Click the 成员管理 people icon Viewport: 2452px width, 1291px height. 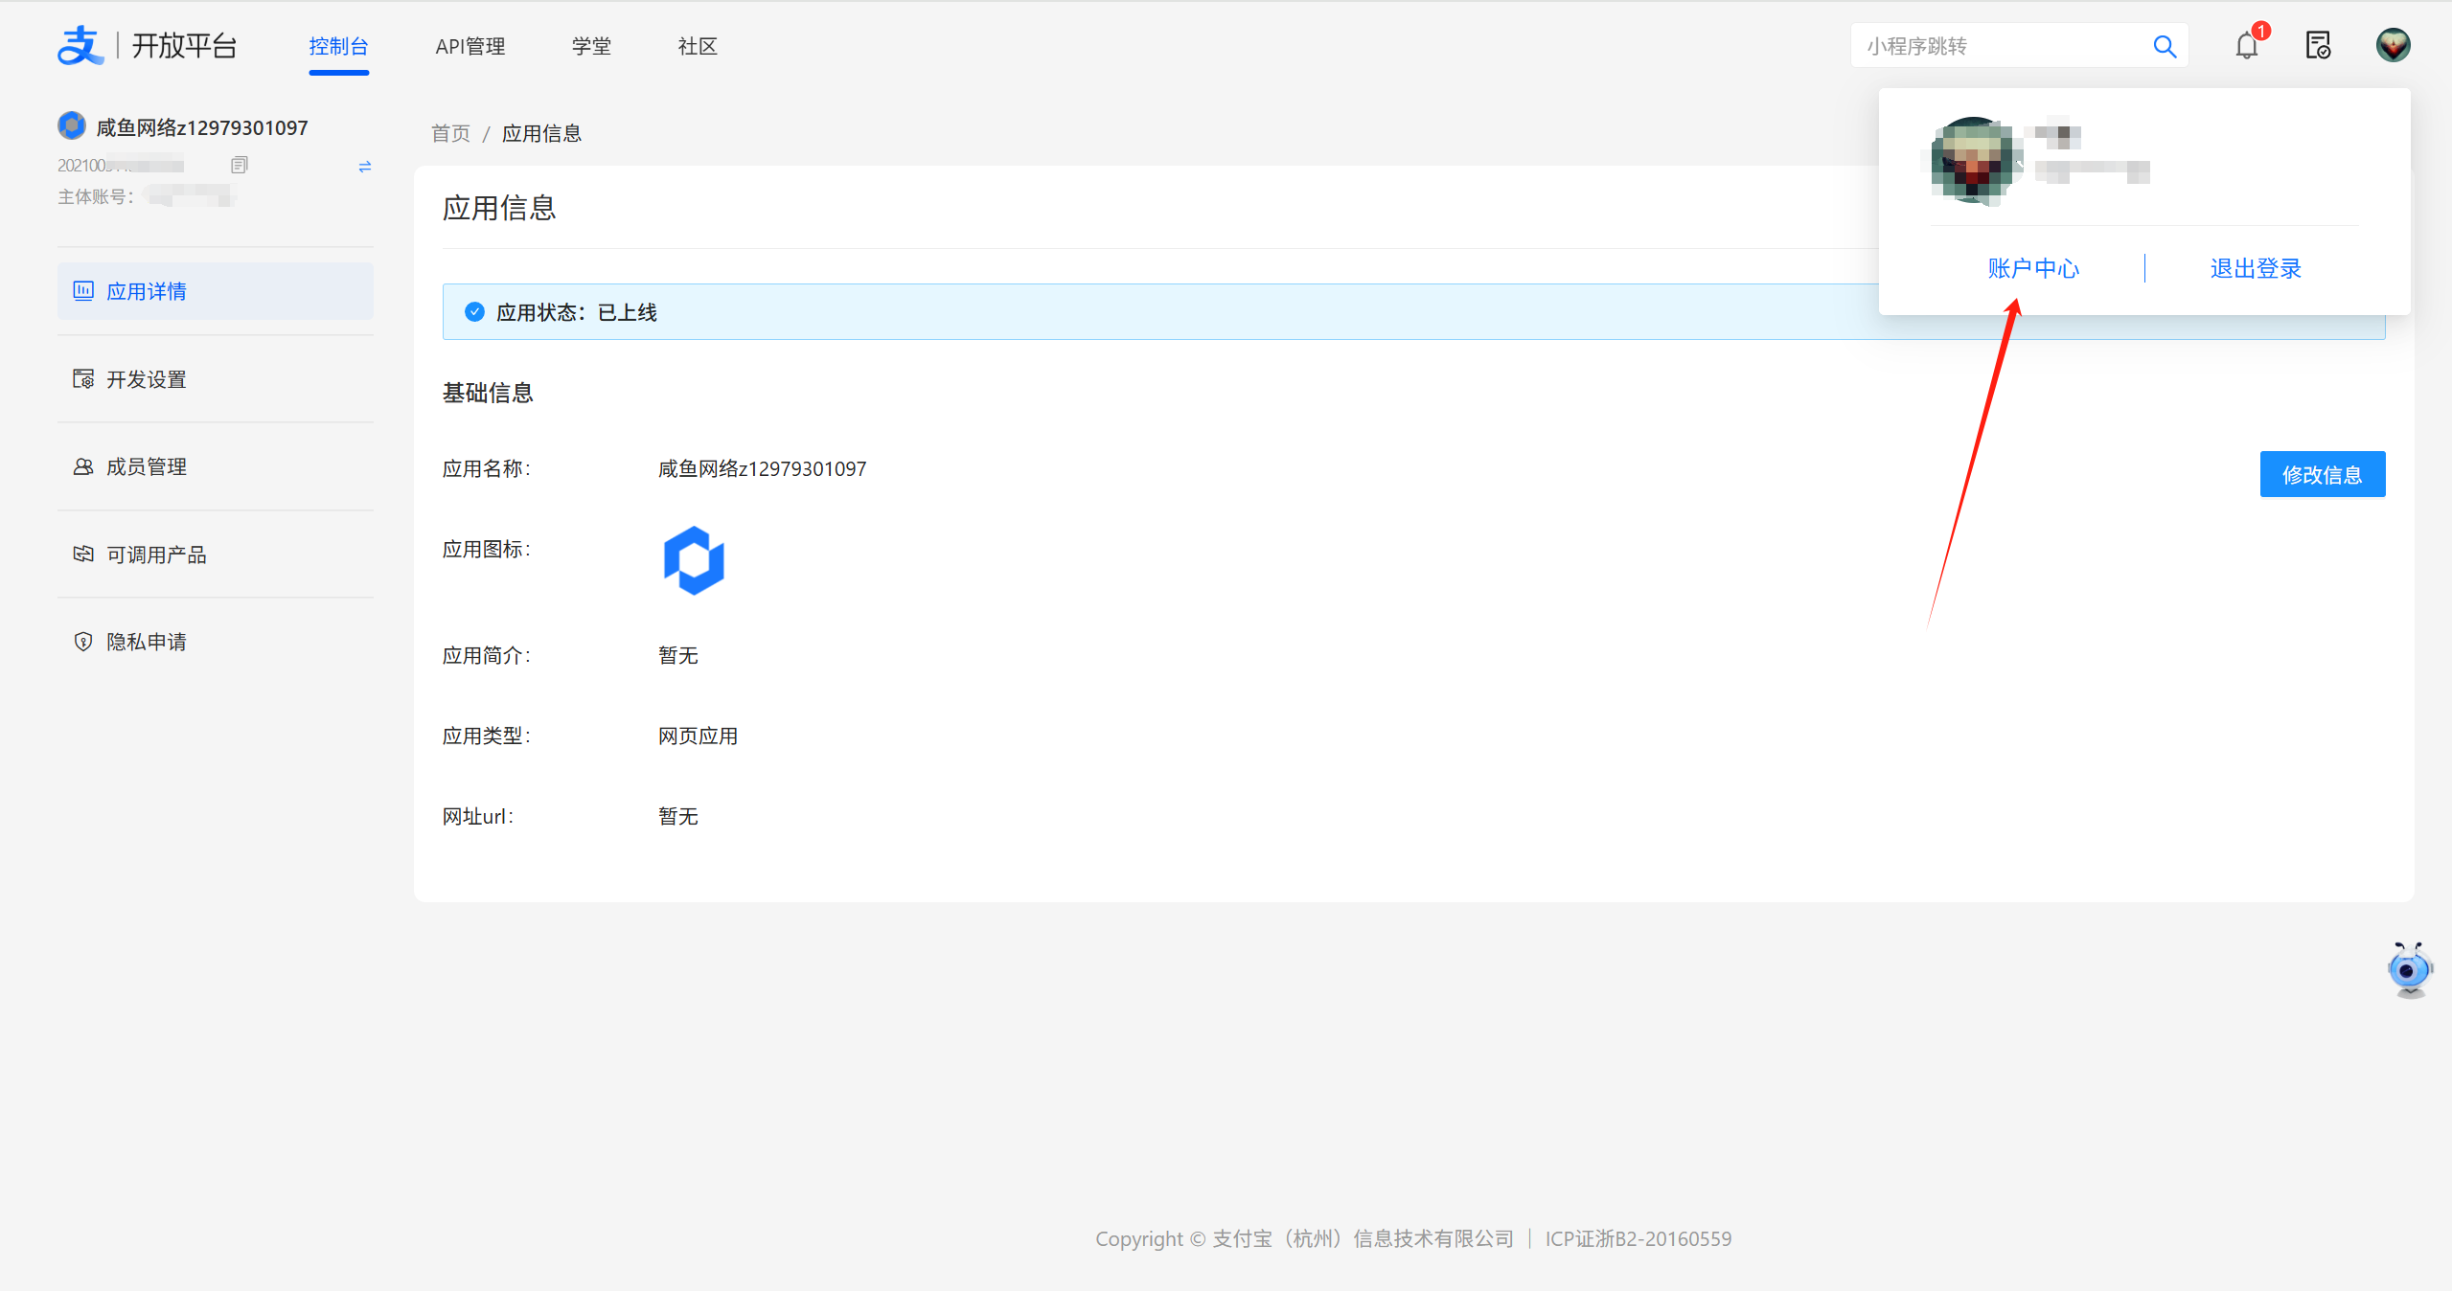[83, 466]
